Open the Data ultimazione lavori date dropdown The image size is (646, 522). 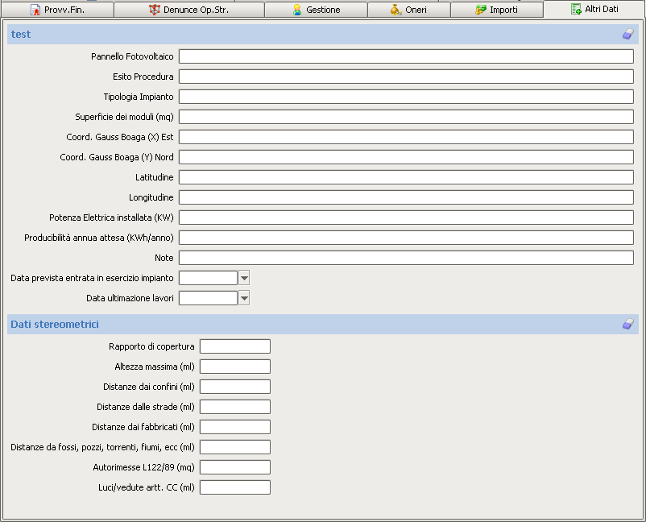[244, 298]
